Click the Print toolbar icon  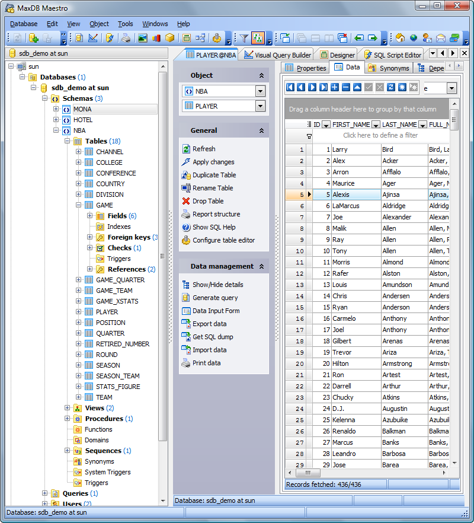point(126,39)
